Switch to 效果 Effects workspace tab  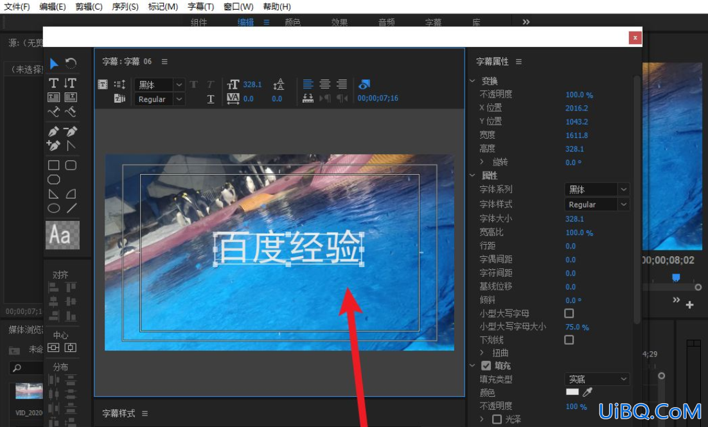click(x=340, y=22)
